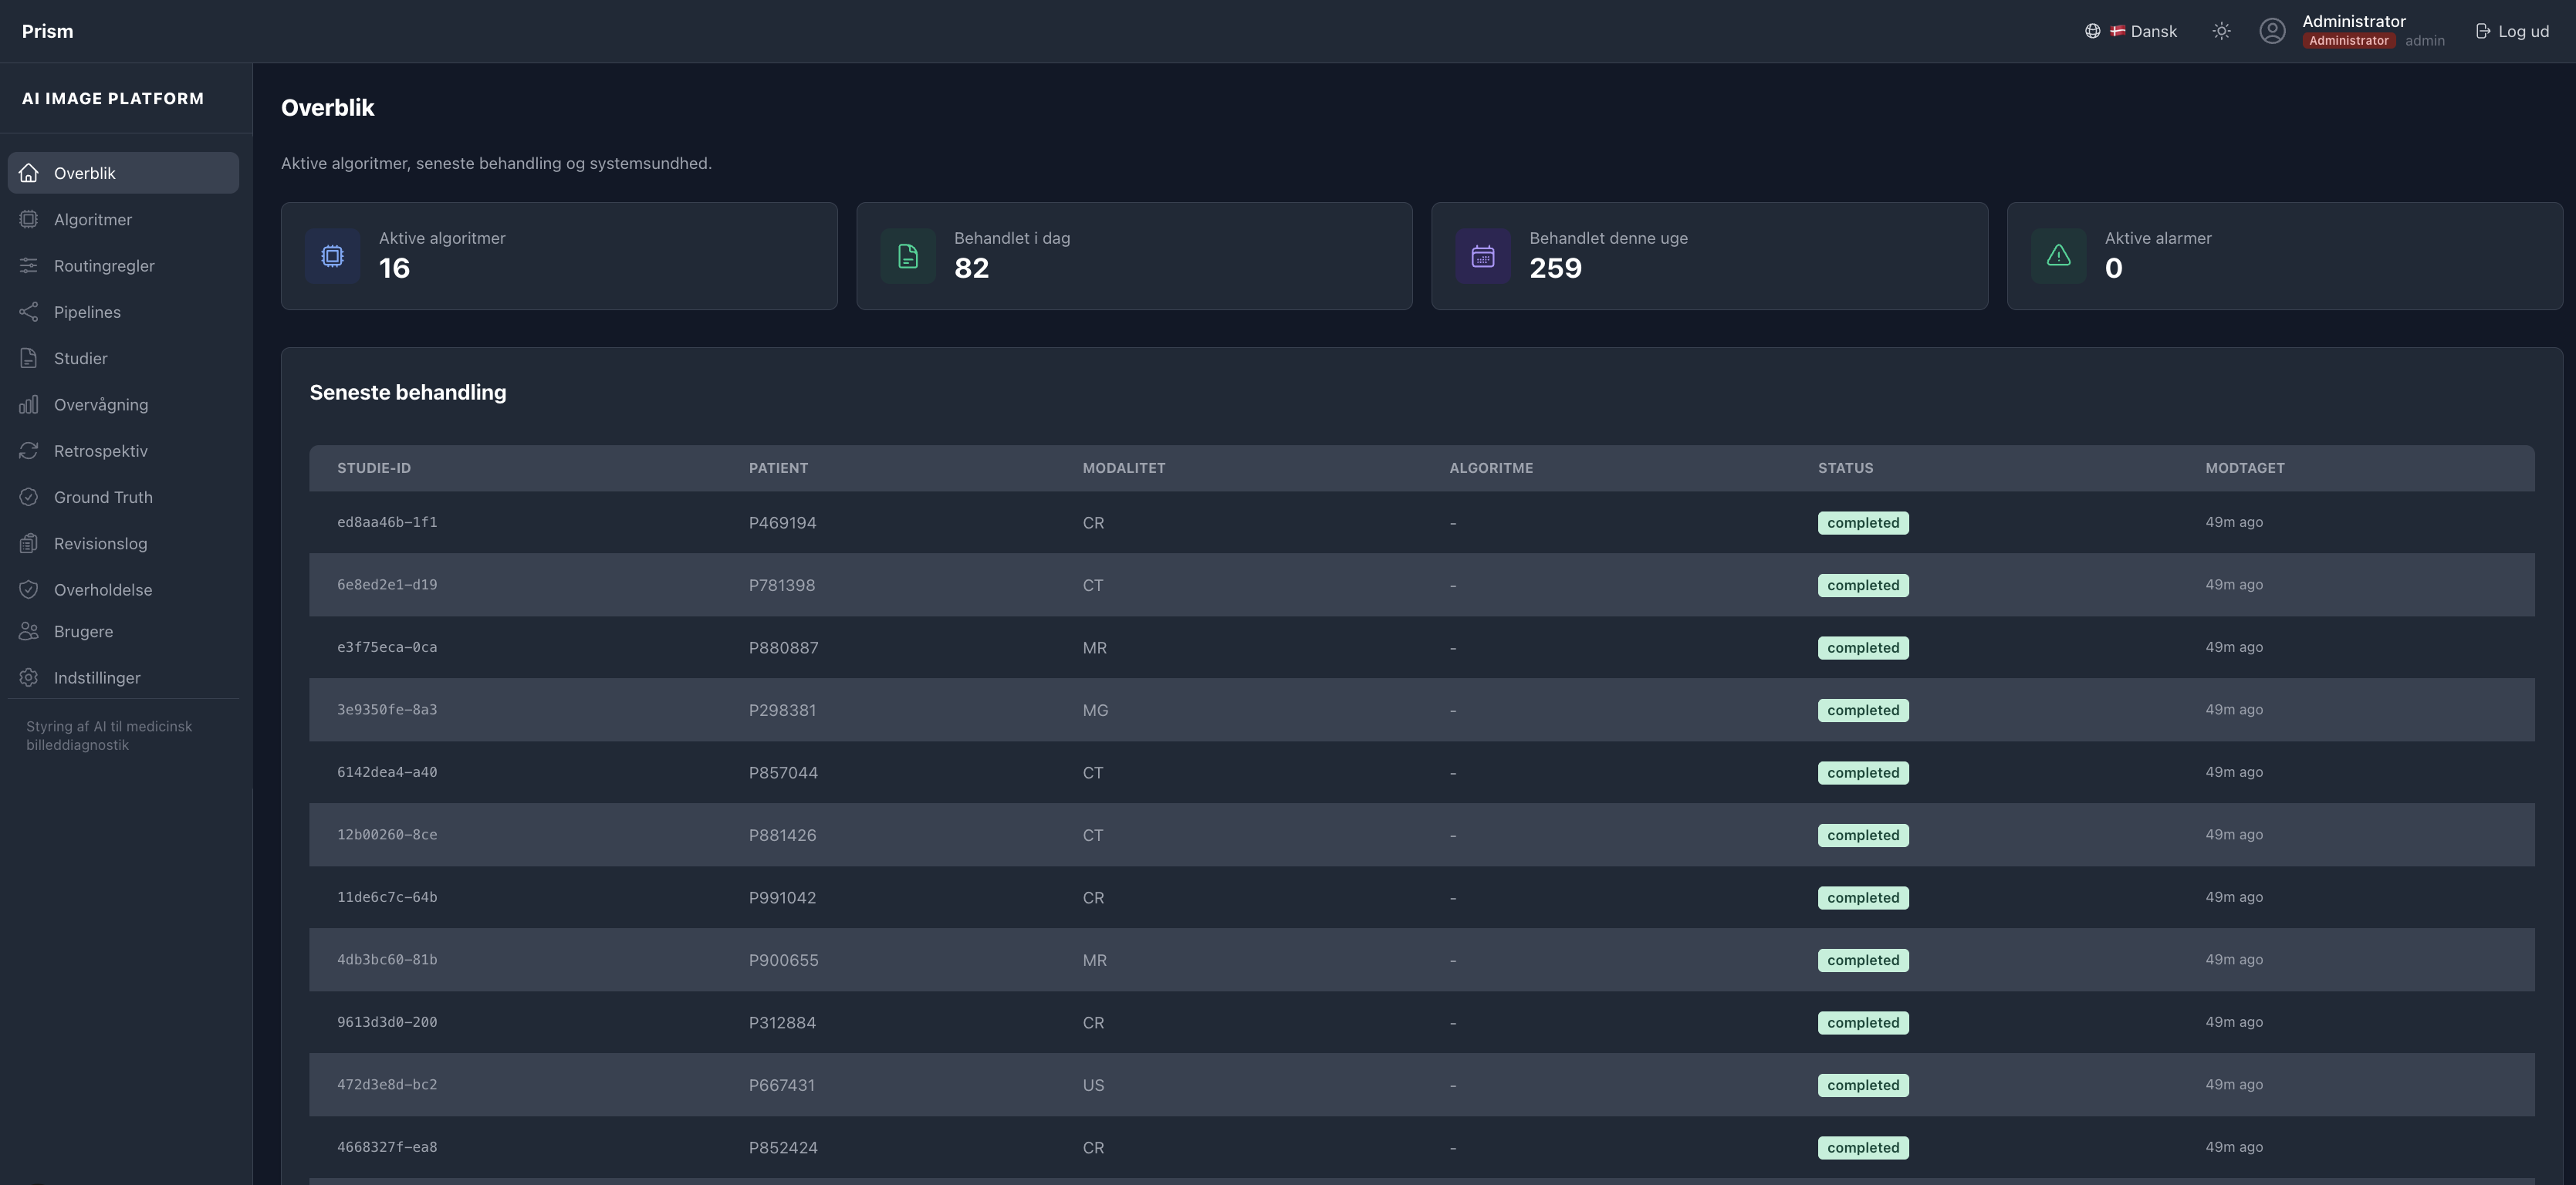Select Brugere in the sidebar
The image size is (2576, 1185).
pos(83,632)
